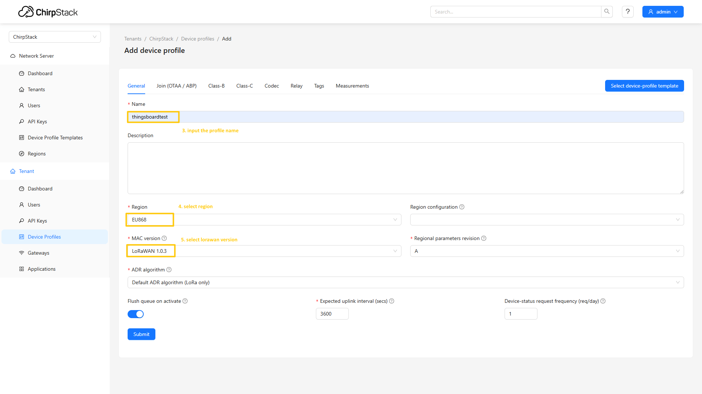This screenshot has width=702, height=394.
Task: Click the search magnifier icon
Action: coord(607,12)
